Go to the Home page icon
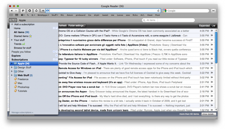 click(x=36, y=10)
